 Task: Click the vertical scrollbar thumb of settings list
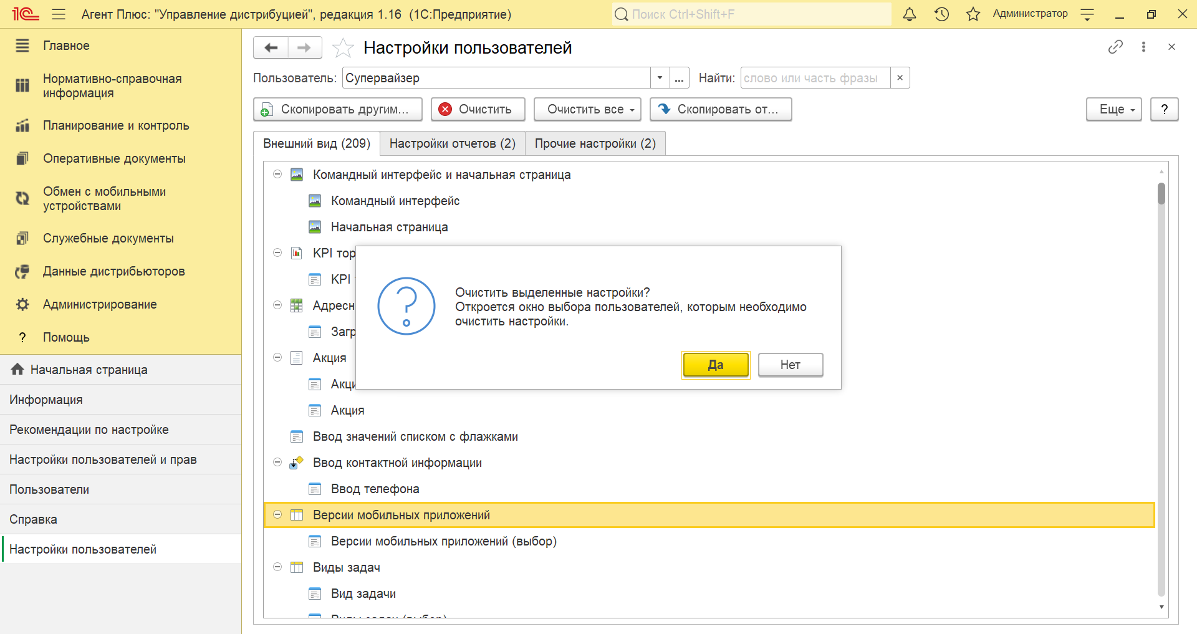coord(1161,193)
